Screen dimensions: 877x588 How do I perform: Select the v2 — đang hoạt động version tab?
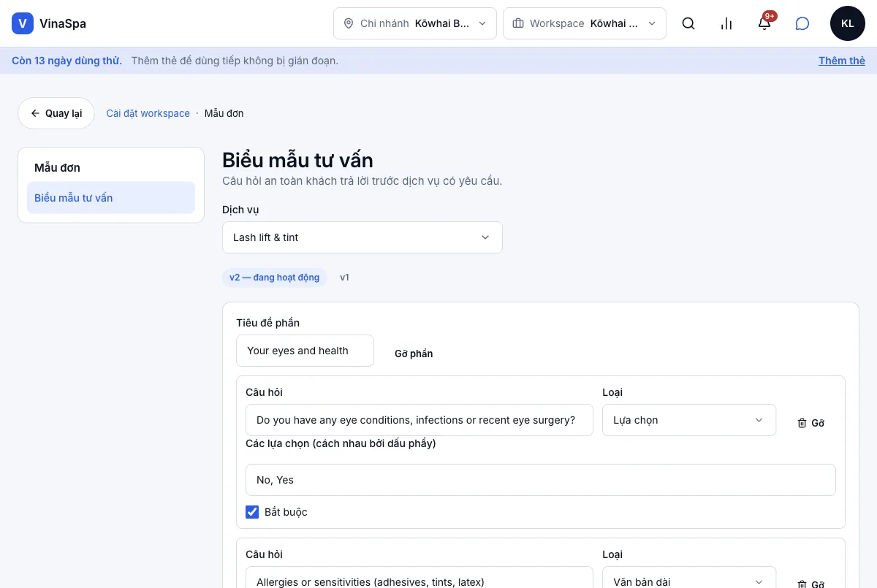click(275, 278)
